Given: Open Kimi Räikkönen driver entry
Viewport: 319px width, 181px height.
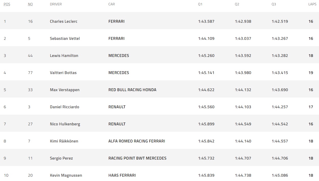Looking at the screenshot, I should coord(64,141).
